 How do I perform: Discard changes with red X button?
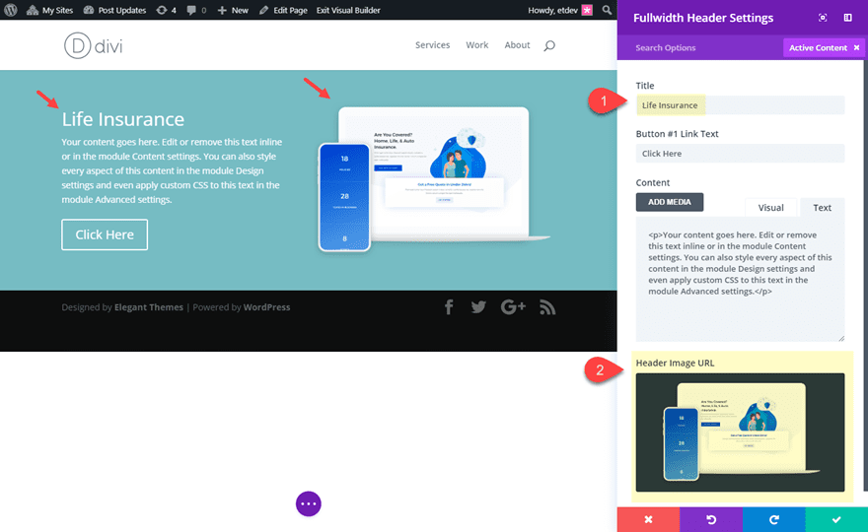click(x=648, y=519)
